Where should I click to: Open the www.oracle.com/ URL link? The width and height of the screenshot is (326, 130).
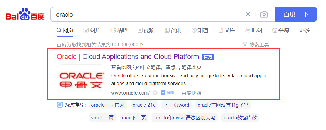(130, 93)
